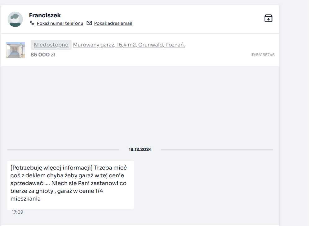
Task: Click the [Potrzebuję więcej informacji] message tag
Action: [51, 168]
